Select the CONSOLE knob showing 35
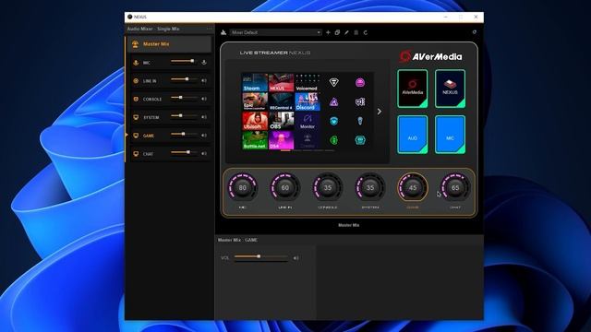591x332 pixels. pyautogui.click(x=328, y=187)
